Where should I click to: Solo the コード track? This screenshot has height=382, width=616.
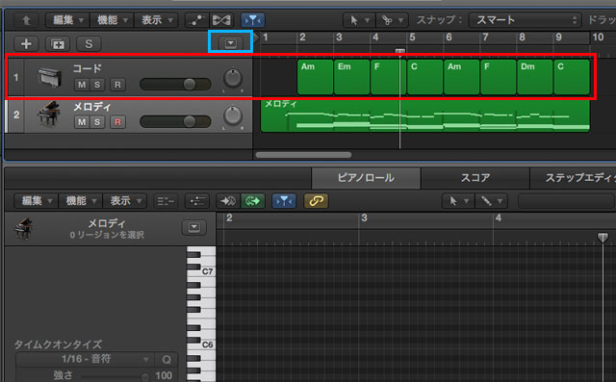coord(97,85)
